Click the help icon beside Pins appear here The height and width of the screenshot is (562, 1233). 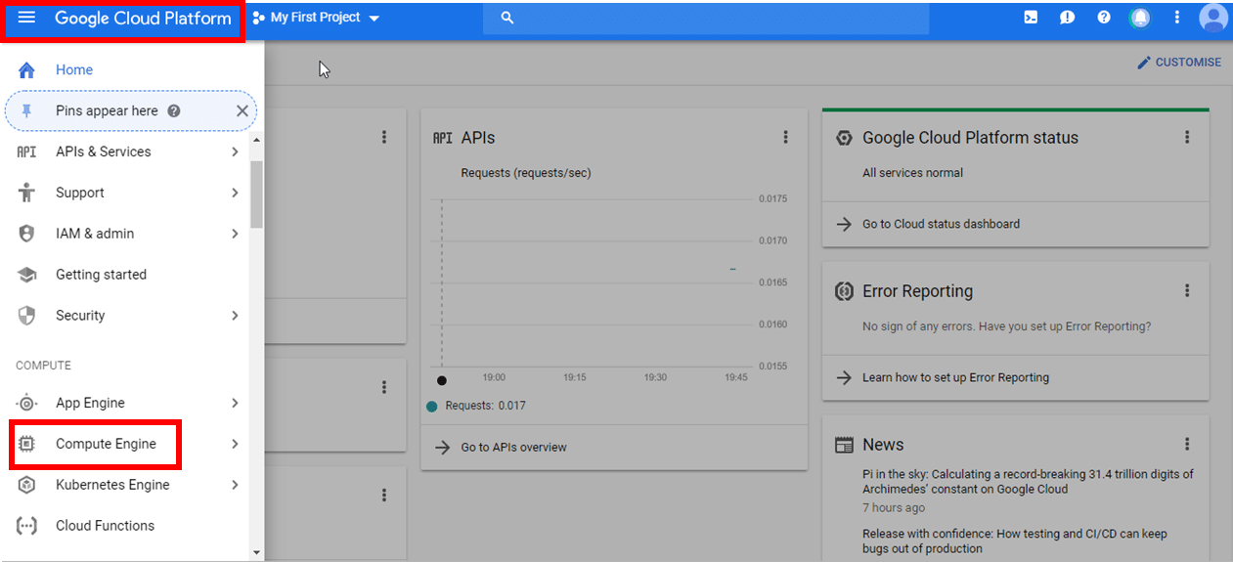(174, 111)
